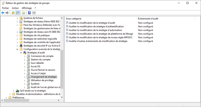Viewport: 201px width, 107px height.
Task: Sort by the Sous-catégorie column header
Action: click(x=100, y=19)
